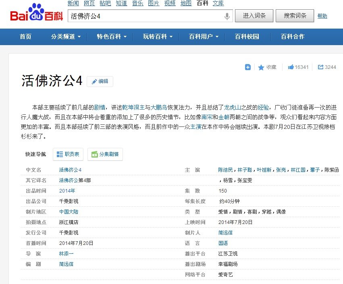Open the 百科用户 dropdown
This screenshot has height=284, width=343.
[199, 36]
